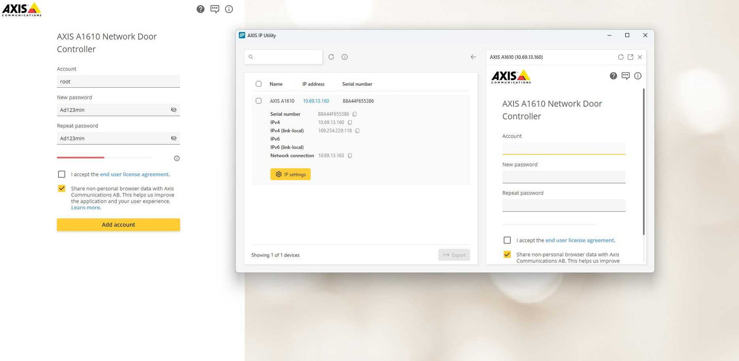
Task: Click the password strength info icon
Action: coord(177,158)
